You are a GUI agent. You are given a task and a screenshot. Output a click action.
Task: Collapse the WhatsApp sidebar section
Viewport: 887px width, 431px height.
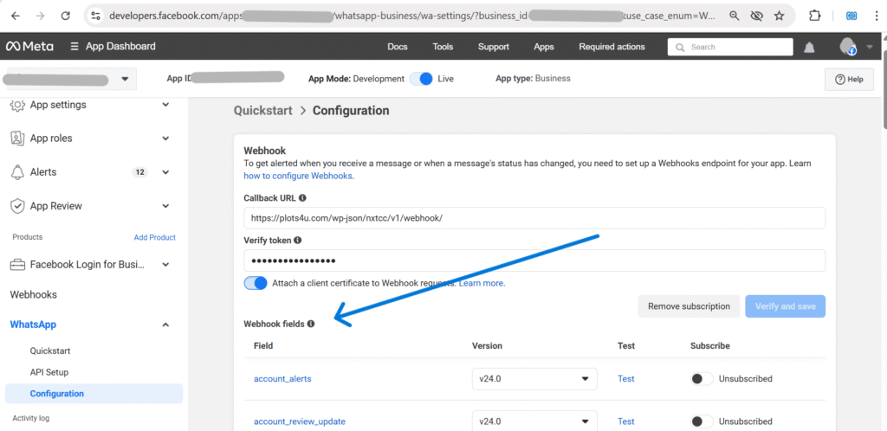tap(165, 325)
